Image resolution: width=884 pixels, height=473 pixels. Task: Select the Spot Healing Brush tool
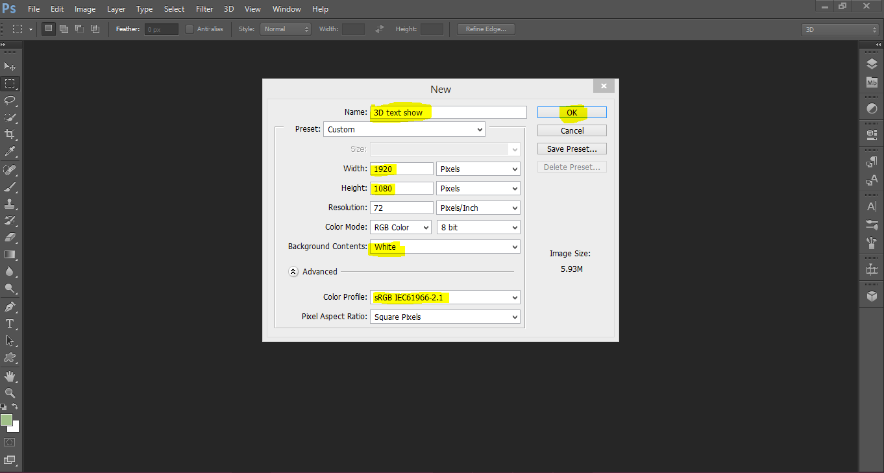10,170
